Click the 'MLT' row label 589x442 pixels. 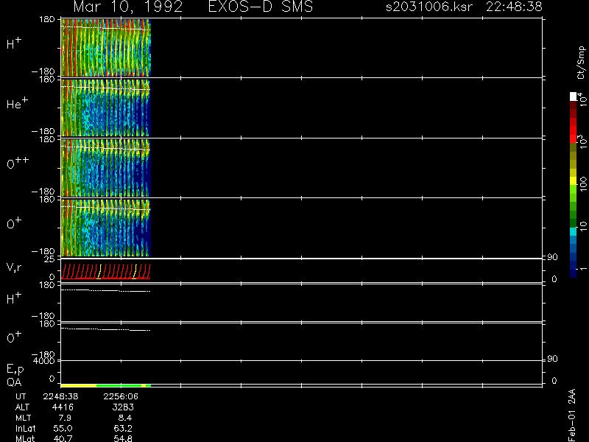tap(23, 418)
